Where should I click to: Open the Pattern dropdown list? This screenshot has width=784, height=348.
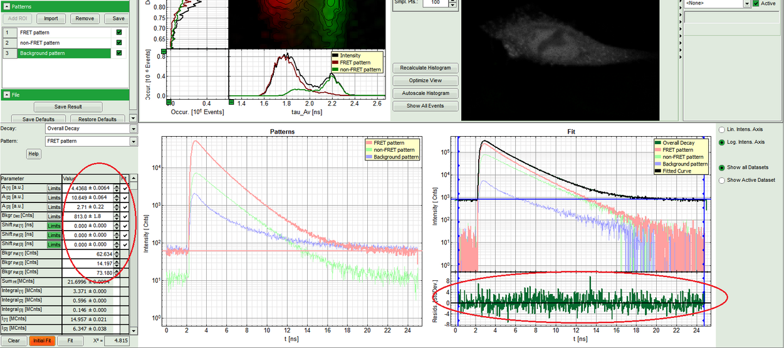coord(133,141)
